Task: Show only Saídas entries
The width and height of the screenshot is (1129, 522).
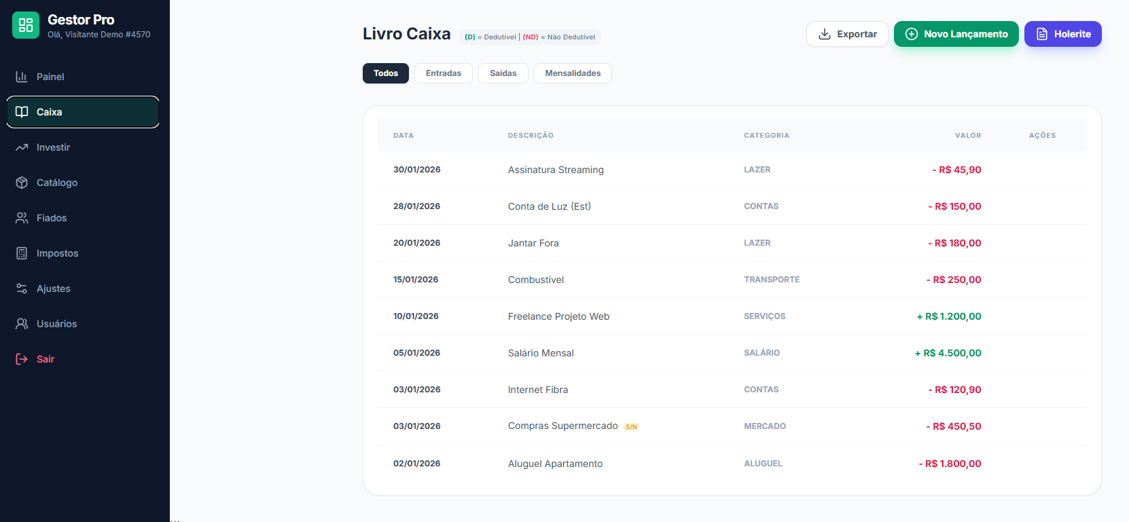Action: [x=503, y=73]
